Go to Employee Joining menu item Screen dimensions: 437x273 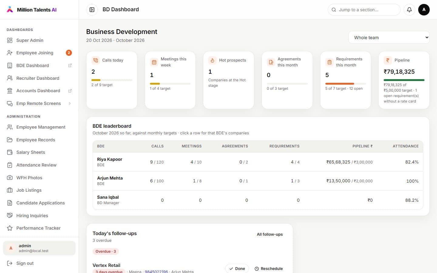(39, 53)
